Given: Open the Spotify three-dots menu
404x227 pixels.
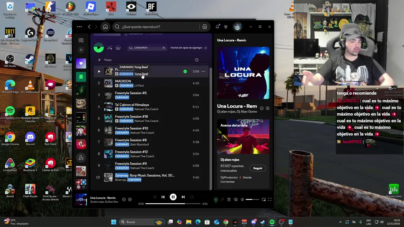Looking at the screenshot, I should tap(79, 27).
